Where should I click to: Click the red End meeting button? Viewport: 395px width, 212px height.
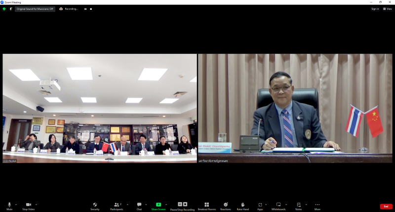click(386, 206)
